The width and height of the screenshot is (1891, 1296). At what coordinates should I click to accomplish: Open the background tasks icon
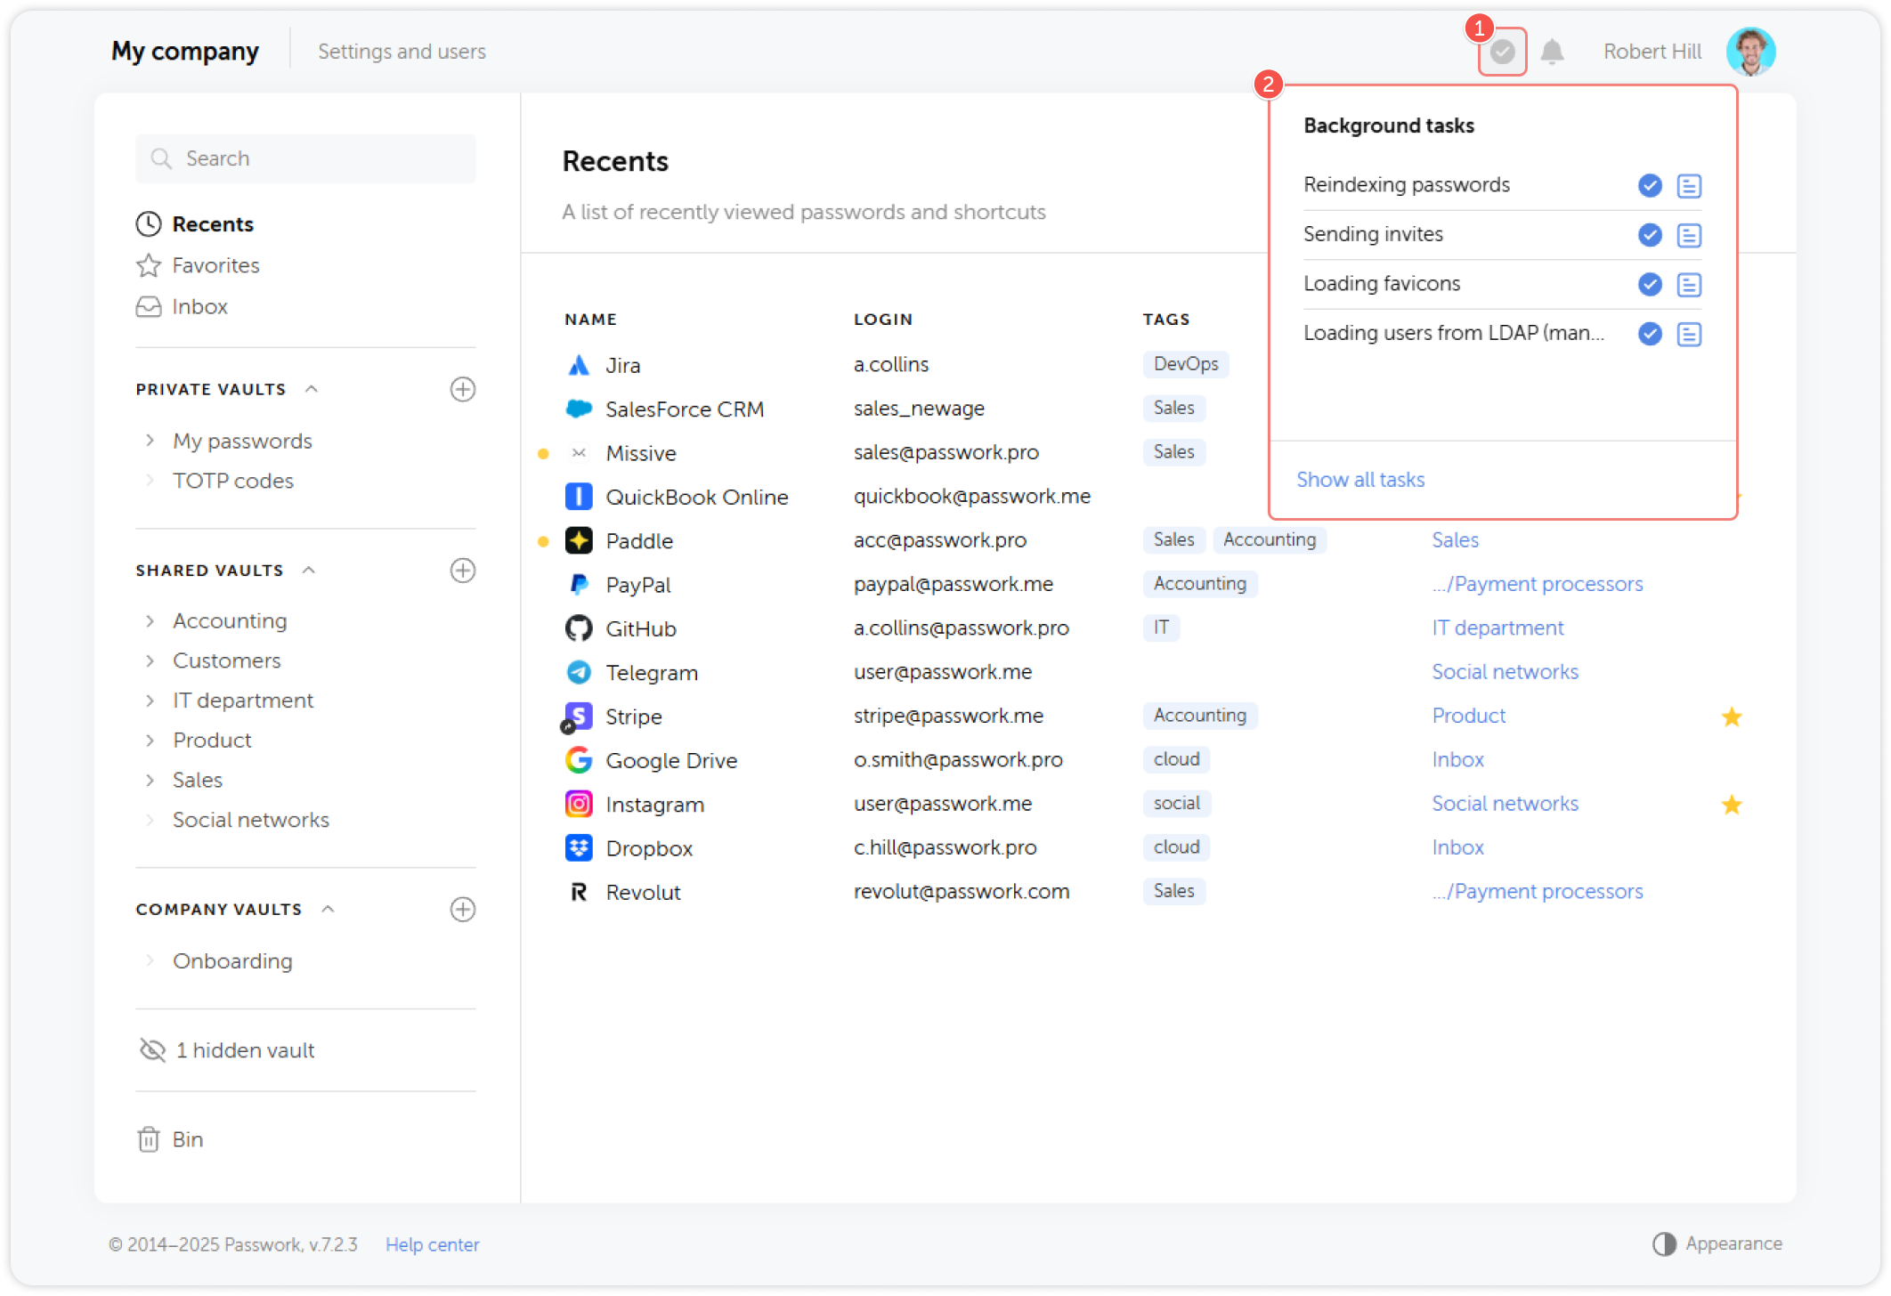click(1502, 52)
